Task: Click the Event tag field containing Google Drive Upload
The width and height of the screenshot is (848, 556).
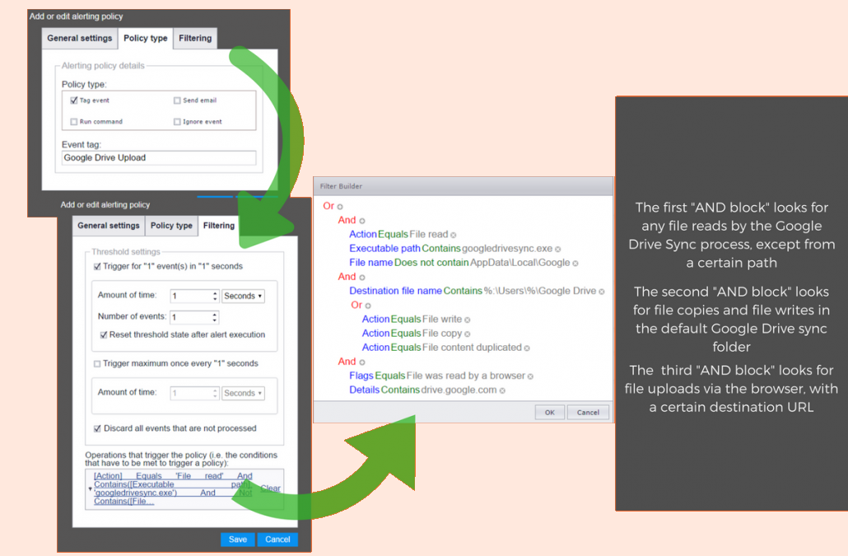Action: click(x=158, y=158)
